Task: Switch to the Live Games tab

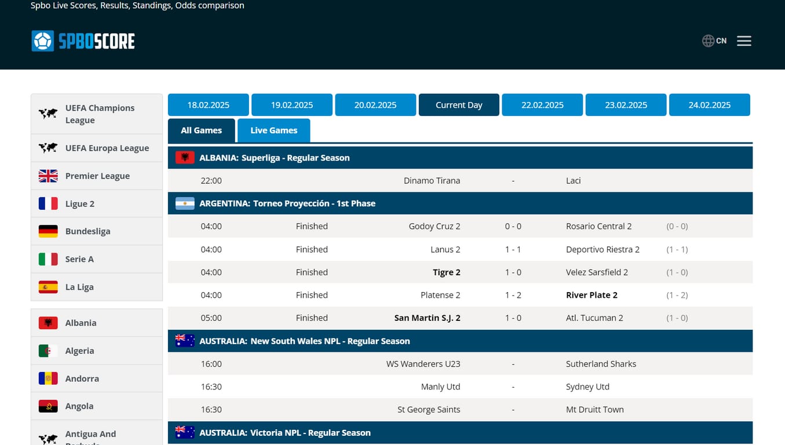Action: (273, 130)
